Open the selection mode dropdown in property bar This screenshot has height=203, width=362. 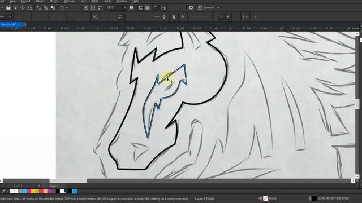10,16
